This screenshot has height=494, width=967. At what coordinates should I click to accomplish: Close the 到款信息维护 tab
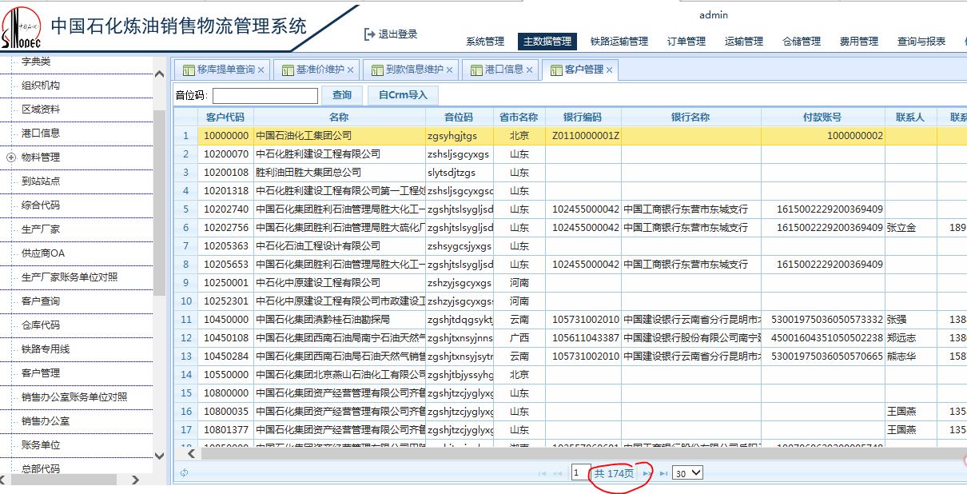coord(449,70)
